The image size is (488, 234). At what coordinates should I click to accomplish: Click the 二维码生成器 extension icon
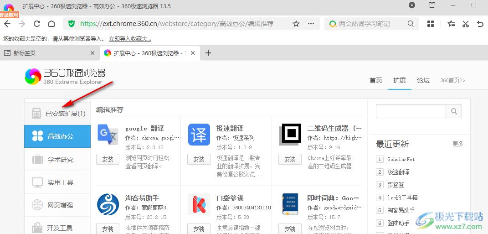(x=290, y=135)
